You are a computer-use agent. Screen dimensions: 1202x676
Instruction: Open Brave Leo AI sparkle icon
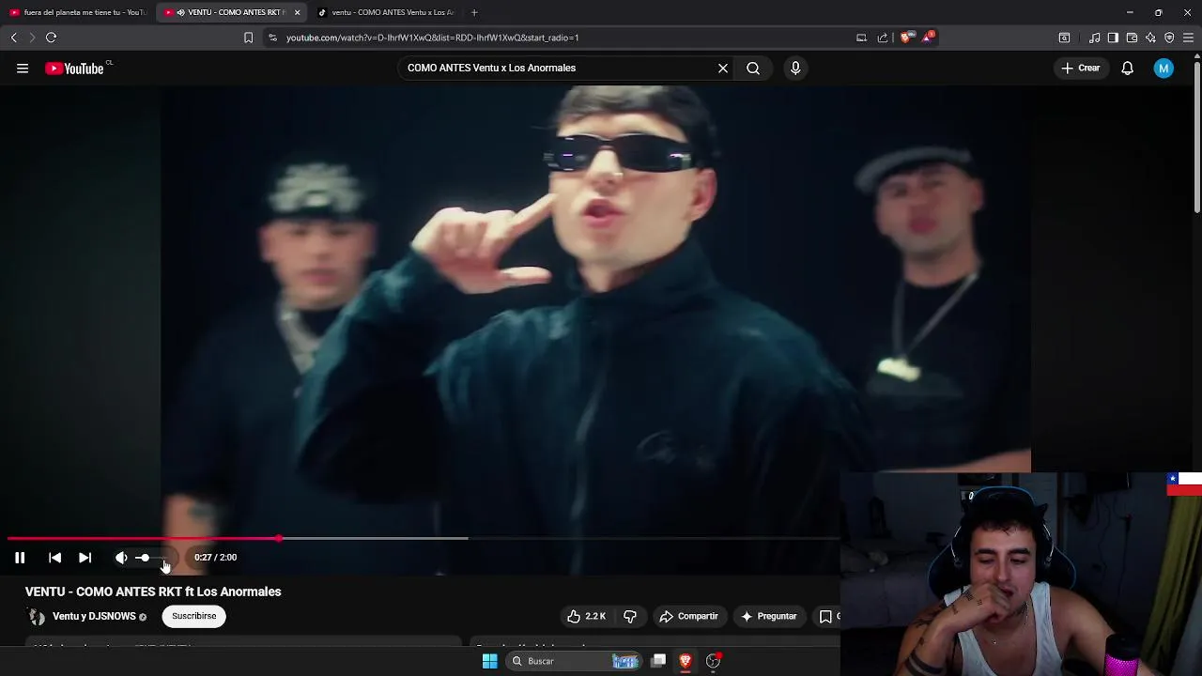(1150, 38)
